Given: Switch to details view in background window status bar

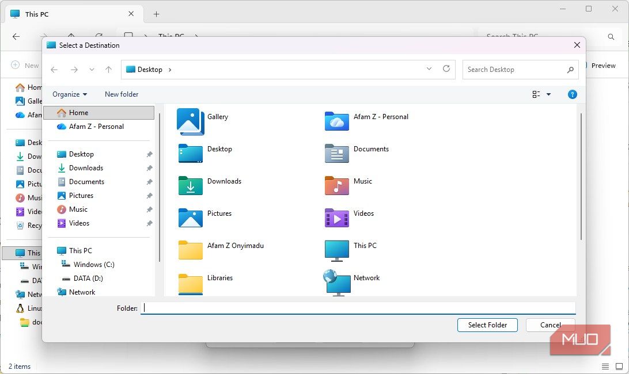Looking at the screenshot, I should pyautogui.click(x=605, y=367).
